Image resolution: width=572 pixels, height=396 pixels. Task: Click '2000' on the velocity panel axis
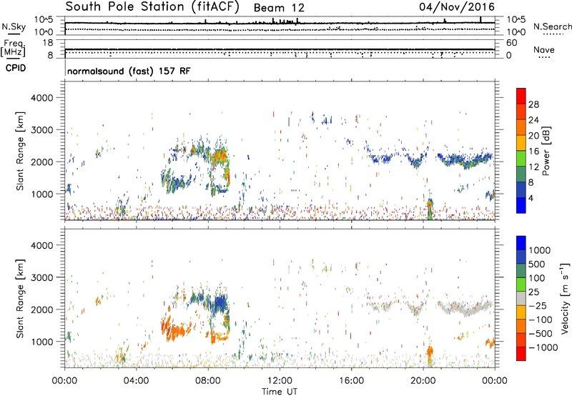[x=42, y=310]
